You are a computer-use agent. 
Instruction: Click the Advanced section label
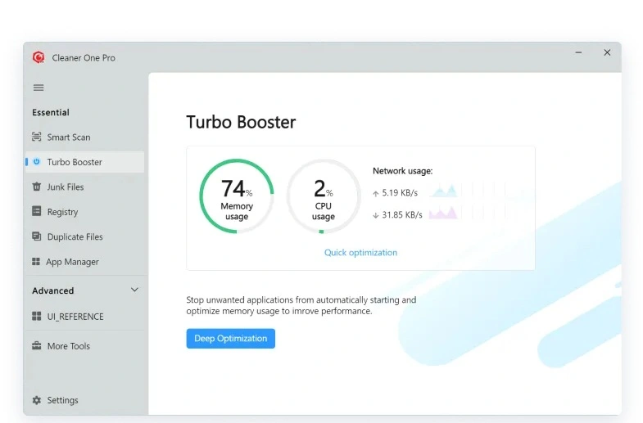(53, 290)
